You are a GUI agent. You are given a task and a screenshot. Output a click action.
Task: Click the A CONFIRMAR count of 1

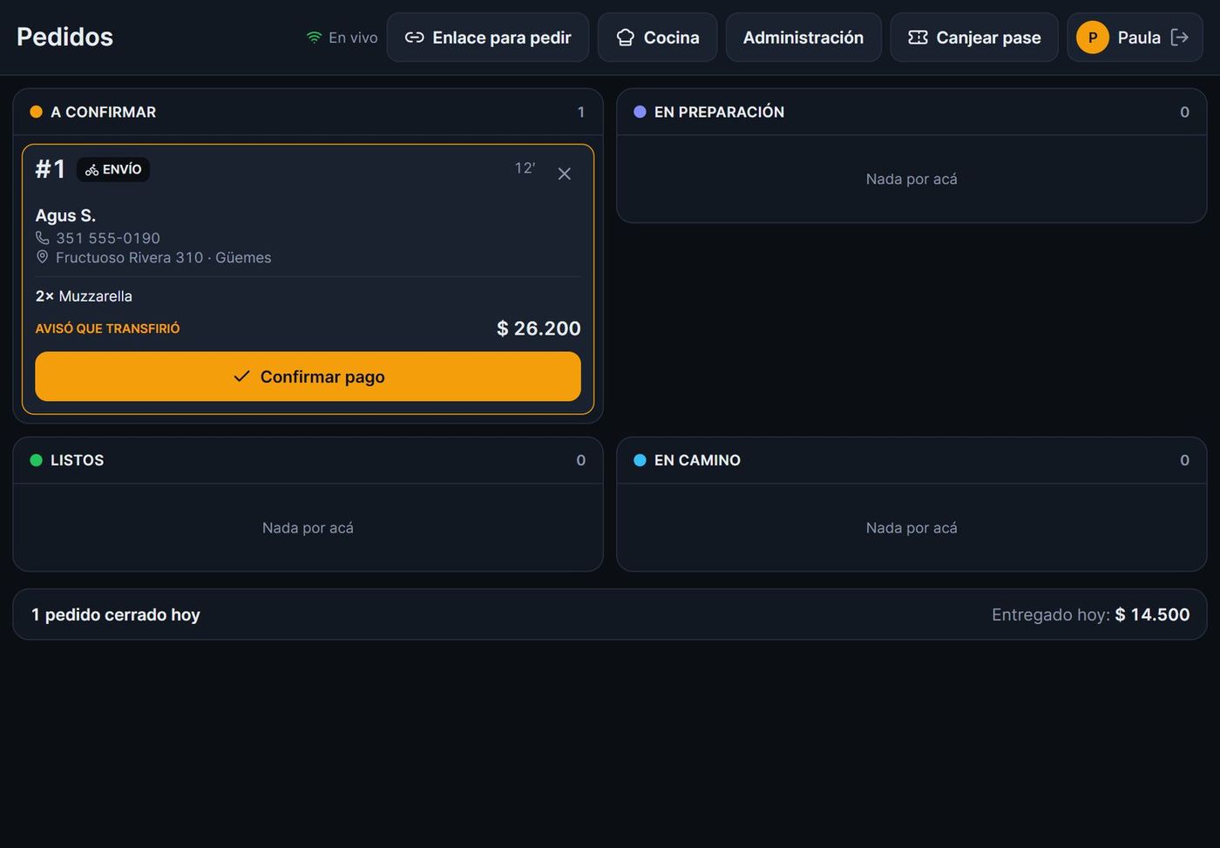click(581, 112)
